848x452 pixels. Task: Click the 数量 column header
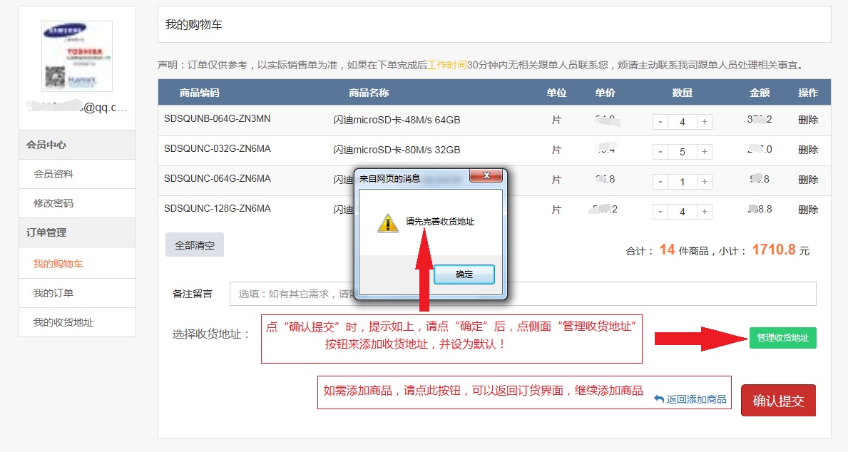coord(682,93)
